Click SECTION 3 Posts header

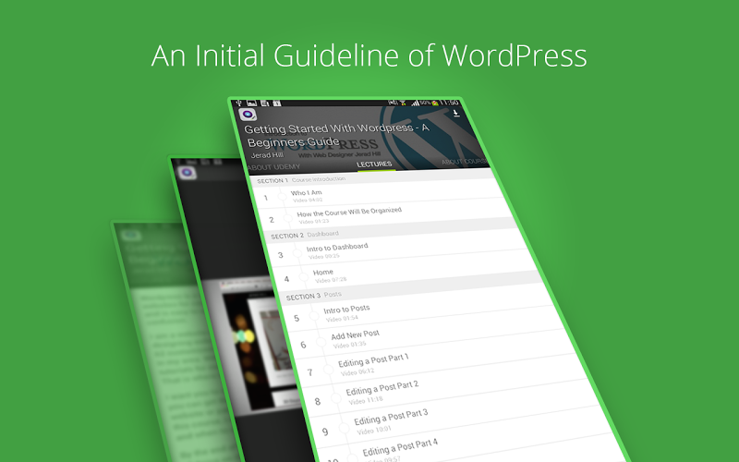(x=314, y=295)
